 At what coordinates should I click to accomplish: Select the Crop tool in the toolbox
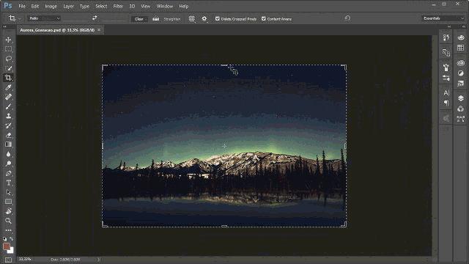(8, 78)
